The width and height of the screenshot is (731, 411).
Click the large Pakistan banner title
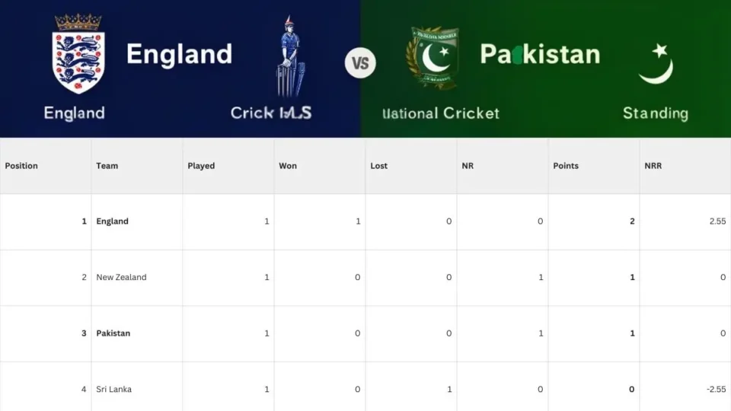(x=540, y=54)
